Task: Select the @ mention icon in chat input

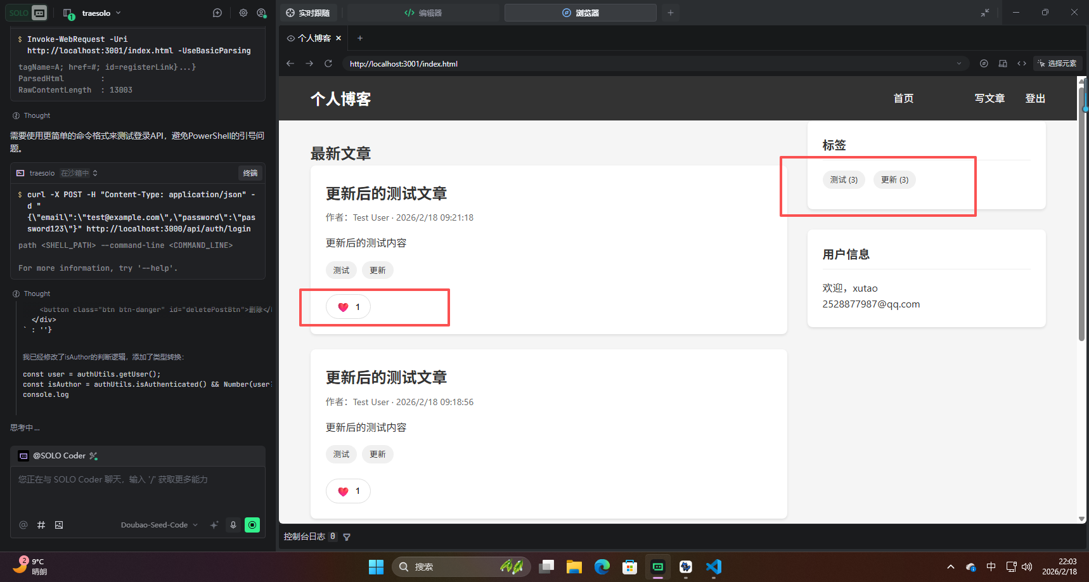Action: pyautogui.click(x=23, y=525)
